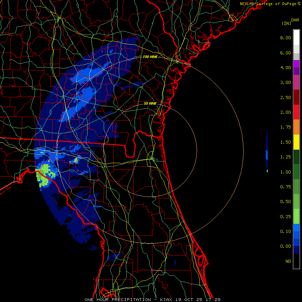
Task: Click the small green precipitation cell inland
Action: coord(76,160)
